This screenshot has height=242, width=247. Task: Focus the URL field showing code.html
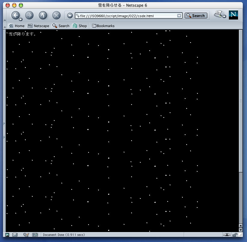128,16
